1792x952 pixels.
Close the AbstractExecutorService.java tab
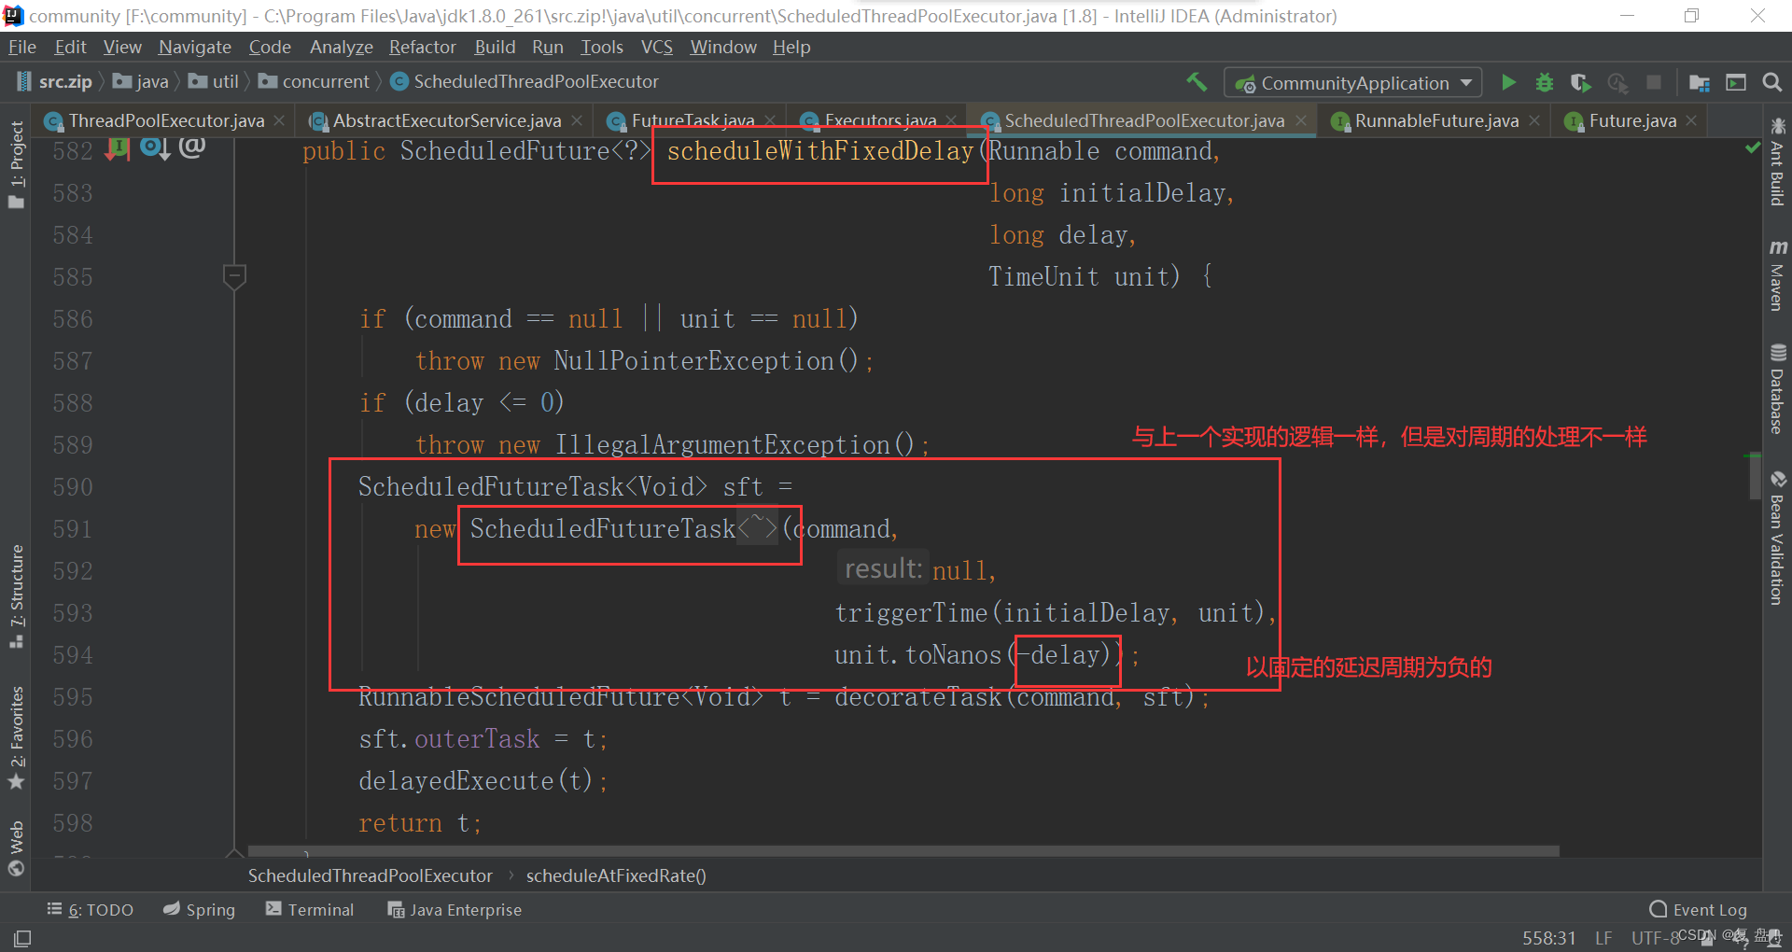click(x=577, y=120)
